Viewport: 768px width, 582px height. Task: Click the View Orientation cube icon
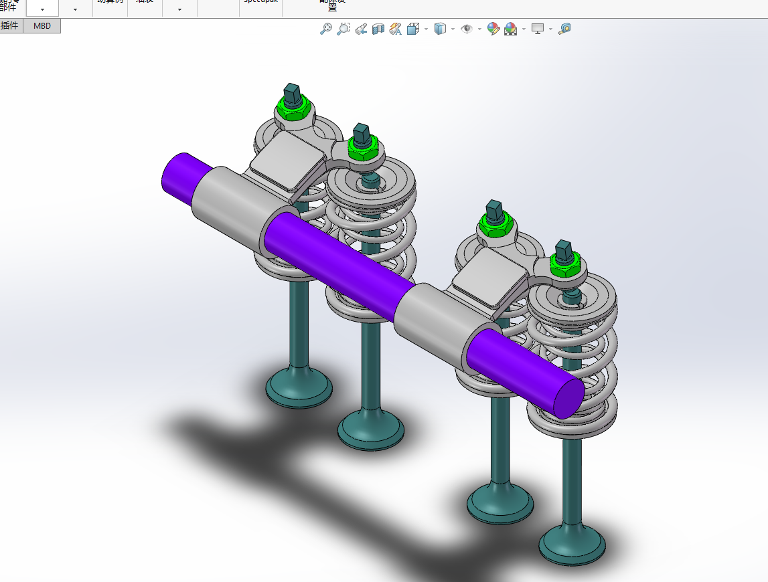tap(413, 29)
